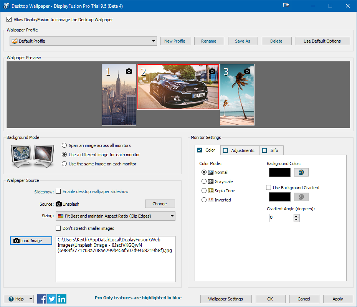Open the Twitter icon link
The width and height of the screenshot is (357, 307).
(52, 299)
